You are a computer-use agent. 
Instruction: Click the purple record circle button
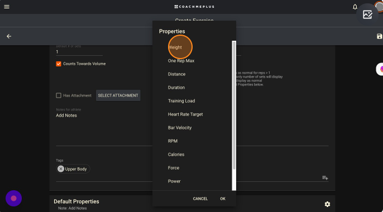13,199
